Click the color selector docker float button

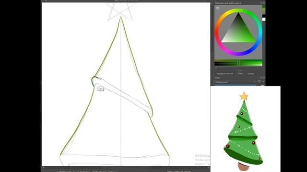point(261,3)
